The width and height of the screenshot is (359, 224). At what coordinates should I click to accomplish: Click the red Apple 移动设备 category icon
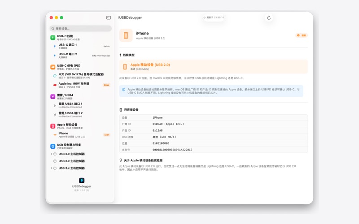click(53, 126)
